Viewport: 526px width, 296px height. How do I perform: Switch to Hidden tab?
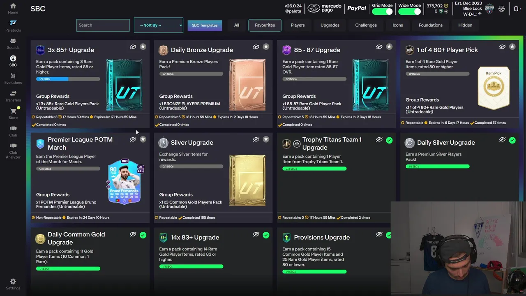[x=465, y=25]
